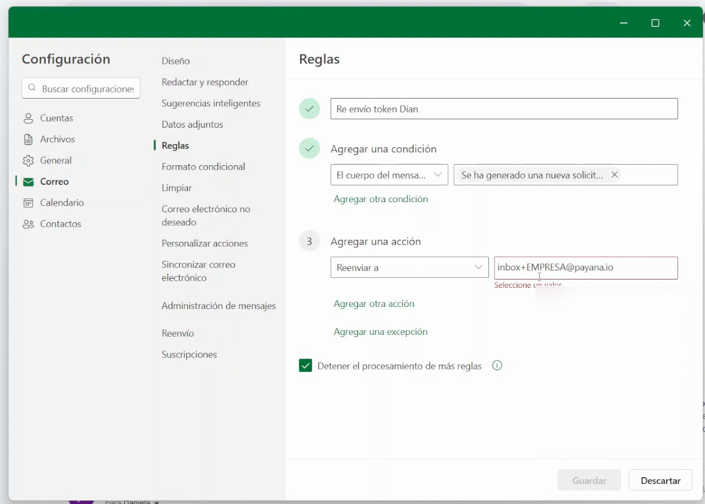This screenshot has width=705, height=504.
Task: Open Sincronizar correo electrónico settings
Action: [x=199, y=271]
